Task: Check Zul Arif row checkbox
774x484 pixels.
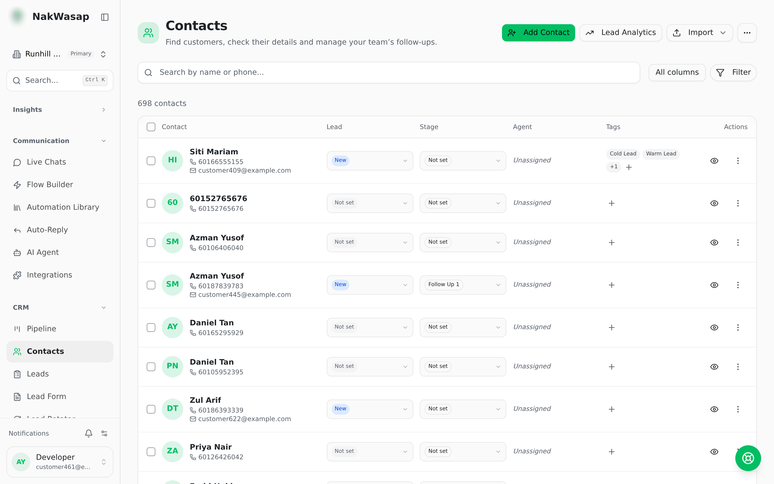Action: coord(151,410)
